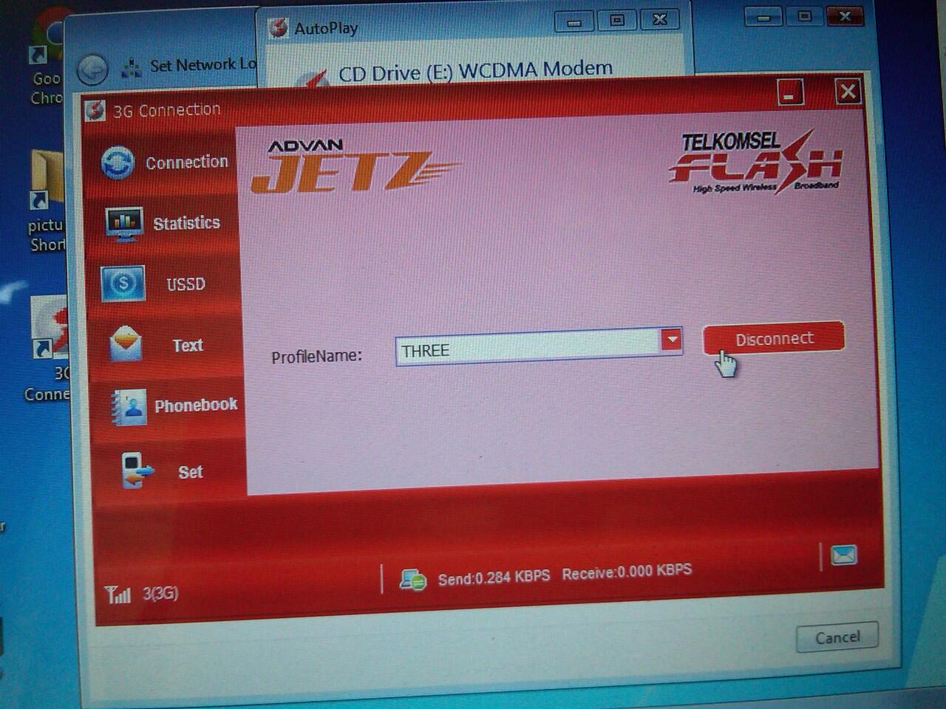Click the 3G Connection desktop shortcut
The height and width of the screenshot is (709, 946).
49,347
